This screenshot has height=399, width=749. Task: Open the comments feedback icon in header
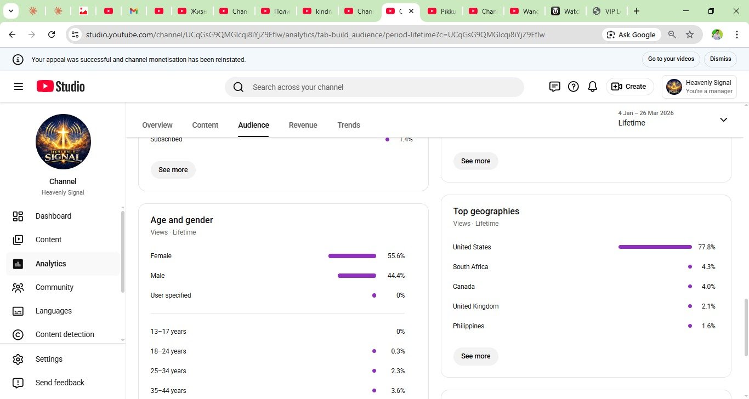pos(554,87)
